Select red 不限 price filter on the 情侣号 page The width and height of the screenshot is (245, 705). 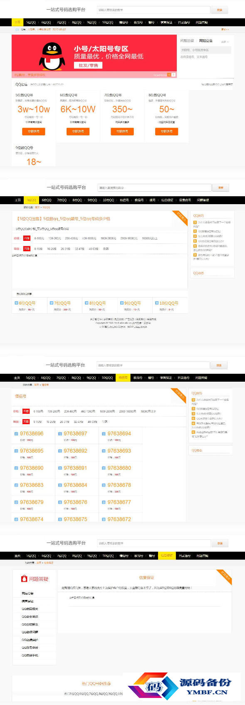coord(26,411)
